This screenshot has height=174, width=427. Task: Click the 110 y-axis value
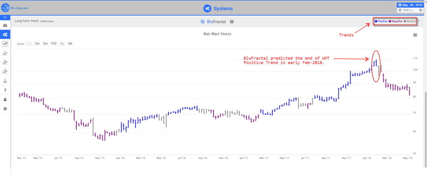tap(415, 58)
